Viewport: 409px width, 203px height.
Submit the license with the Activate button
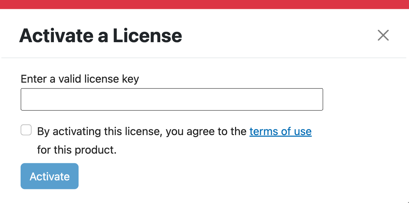tap(49, 176)
